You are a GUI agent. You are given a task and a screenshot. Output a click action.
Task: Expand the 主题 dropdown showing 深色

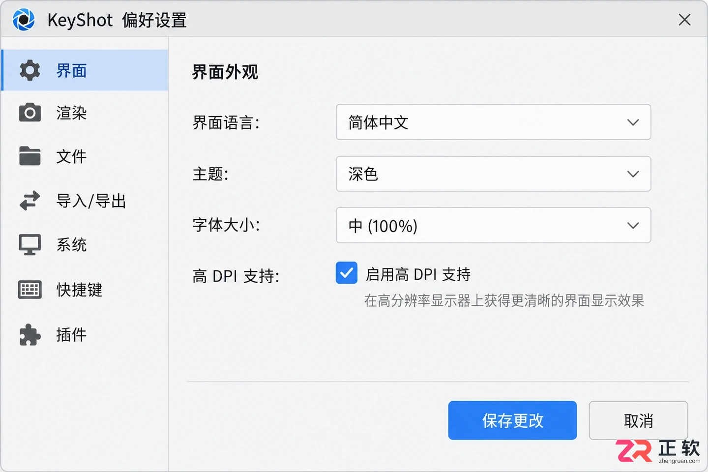pos(493,174)
